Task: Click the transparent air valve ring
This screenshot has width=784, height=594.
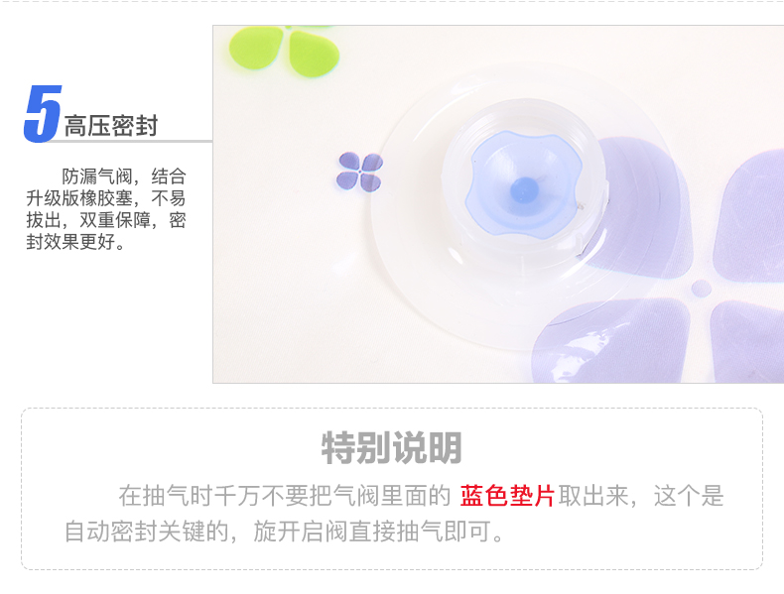Action: click(524, 187)
